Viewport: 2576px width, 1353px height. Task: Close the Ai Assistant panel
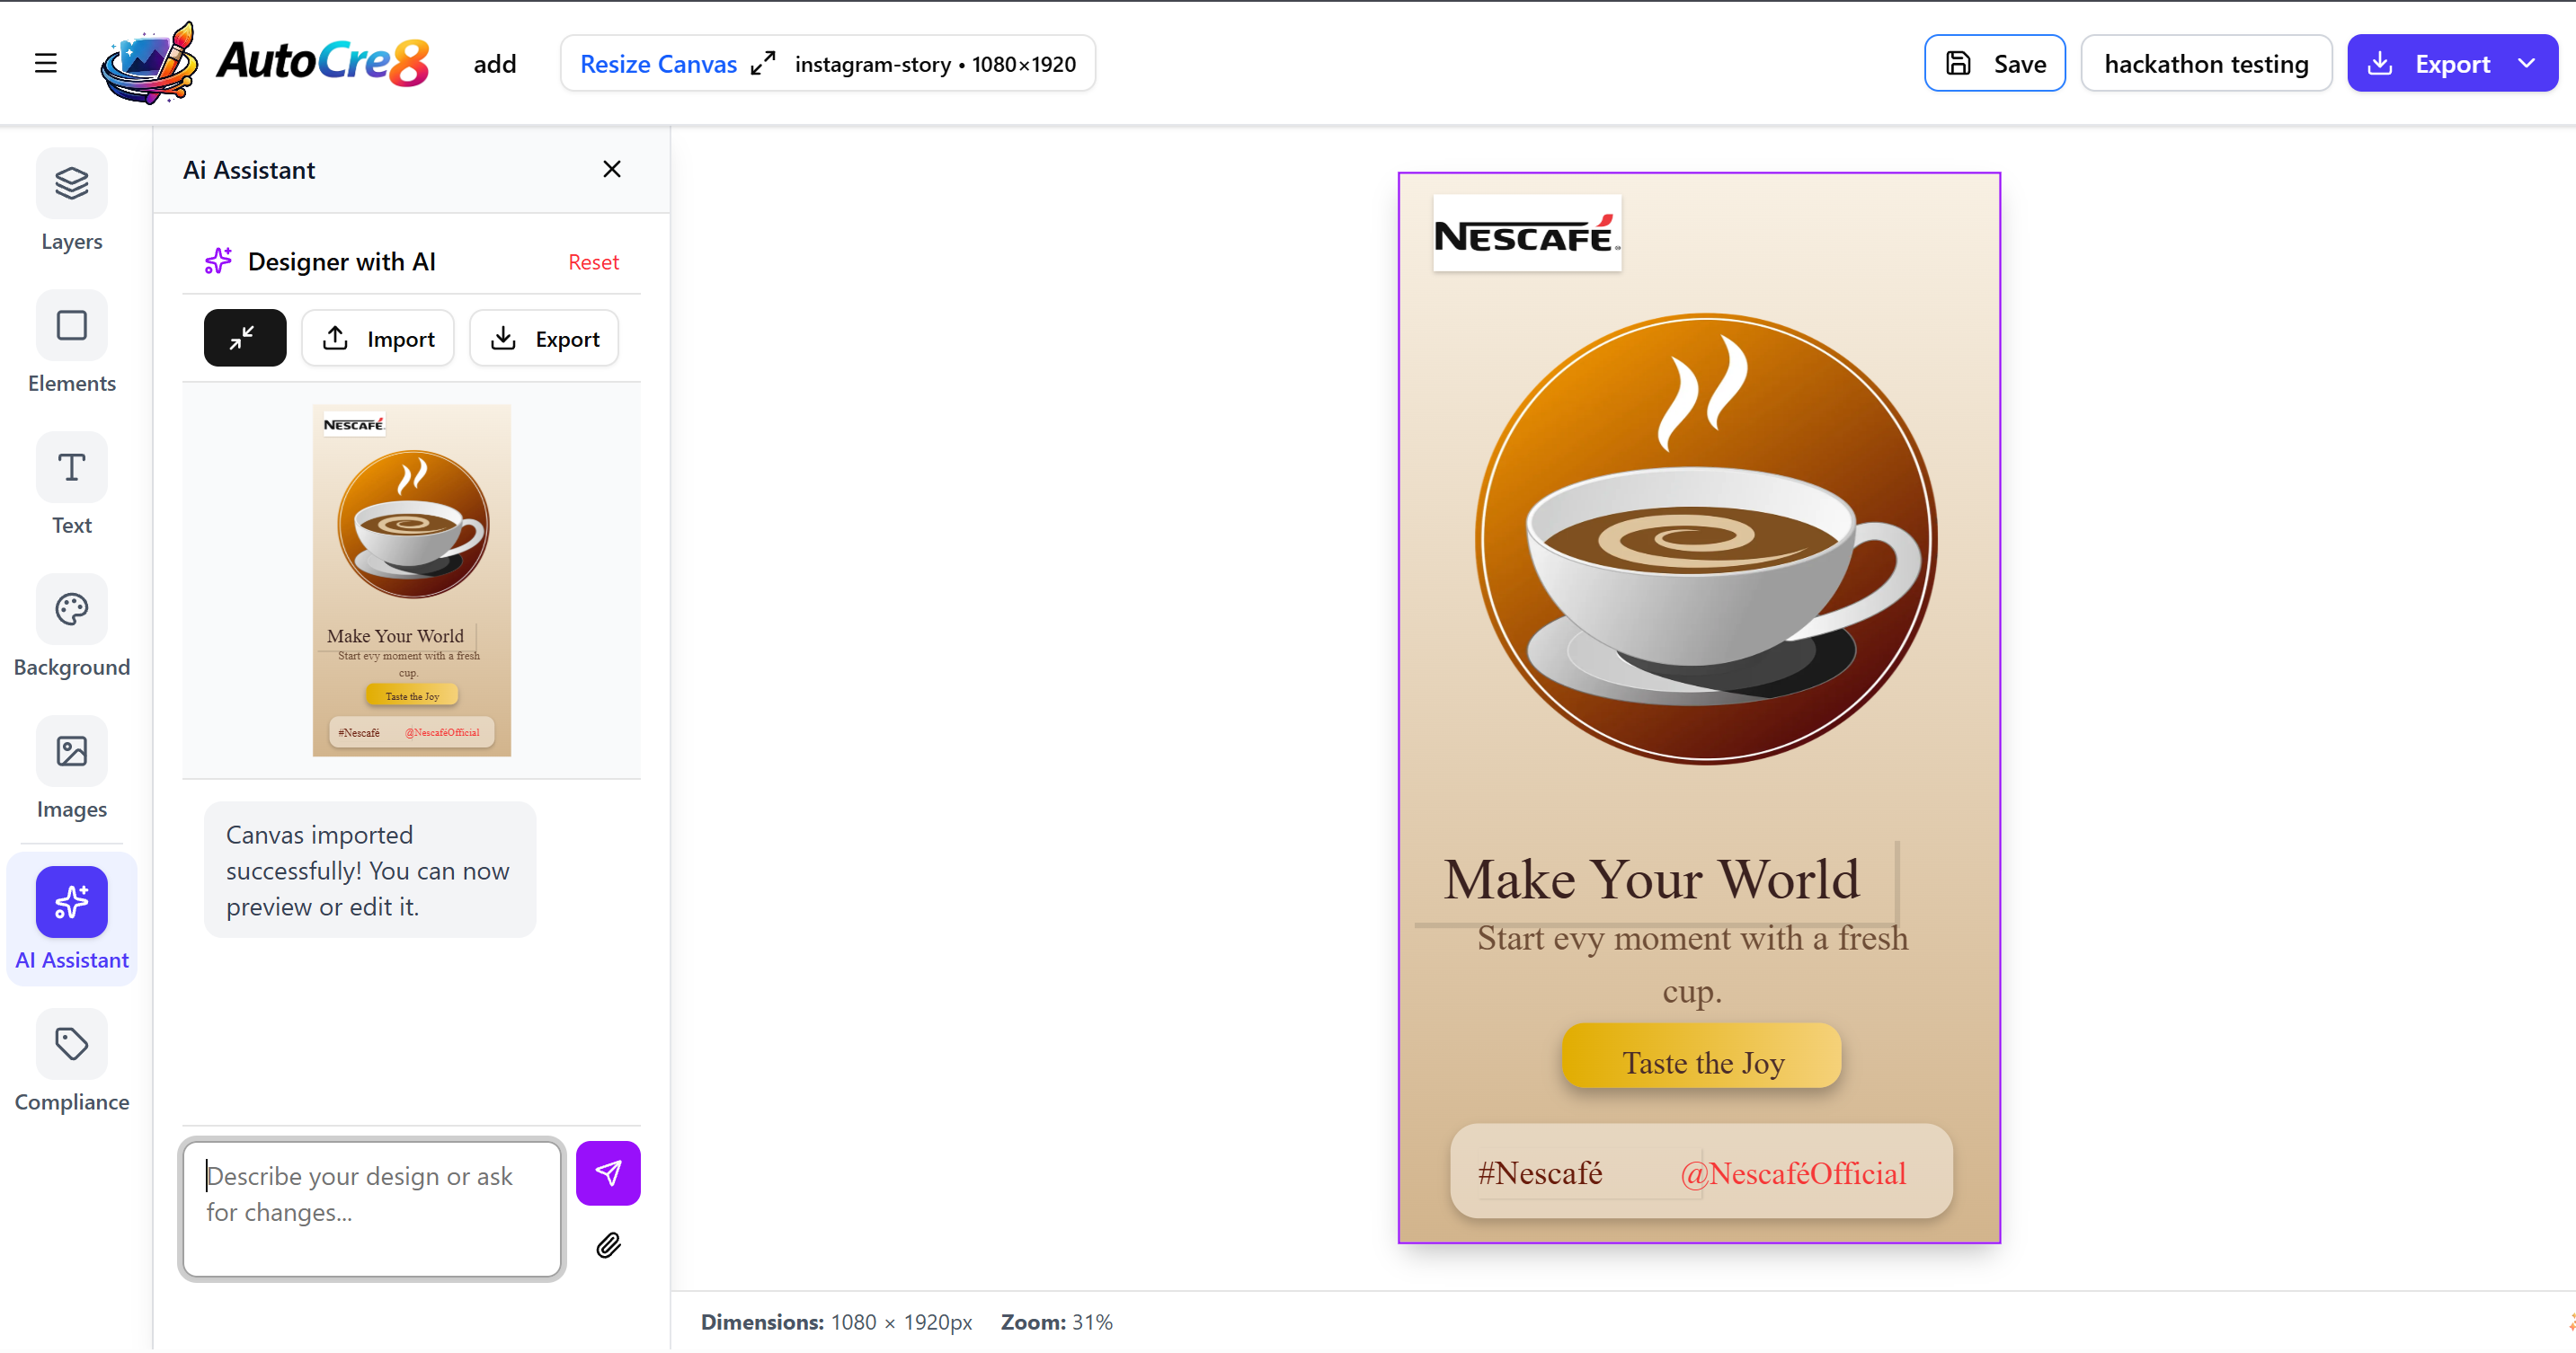point(611,170)
